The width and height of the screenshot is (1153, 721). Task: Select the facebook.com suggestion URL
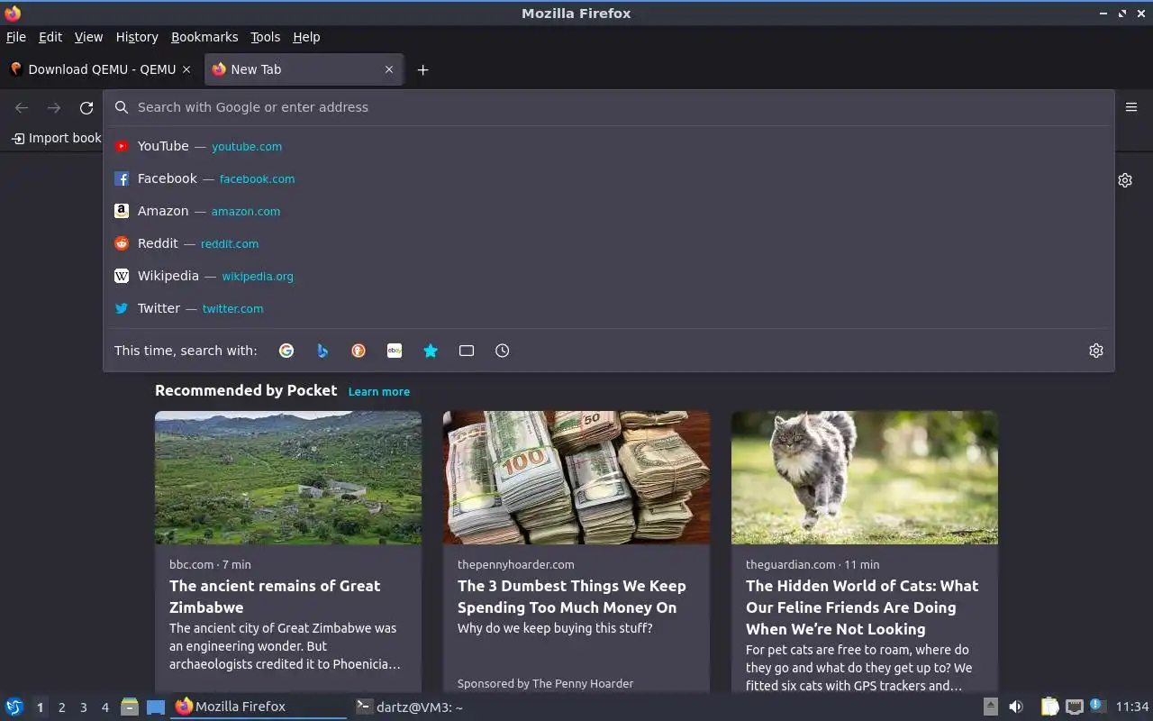coord(257,179)
